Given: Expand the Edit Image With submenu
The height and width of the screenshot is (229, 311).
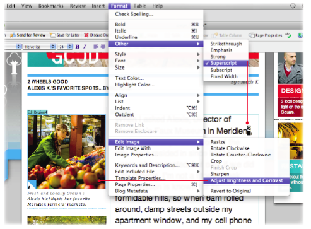Looking at the screenshot, I should (156, 148).
